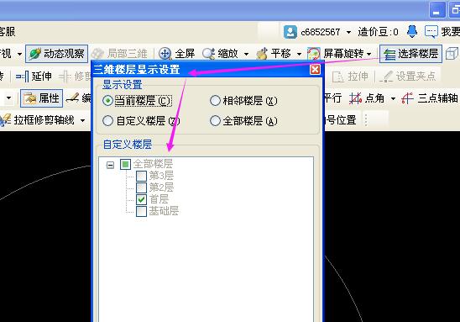Switch to 全屏 full screen view

click(x=176, y=54)
